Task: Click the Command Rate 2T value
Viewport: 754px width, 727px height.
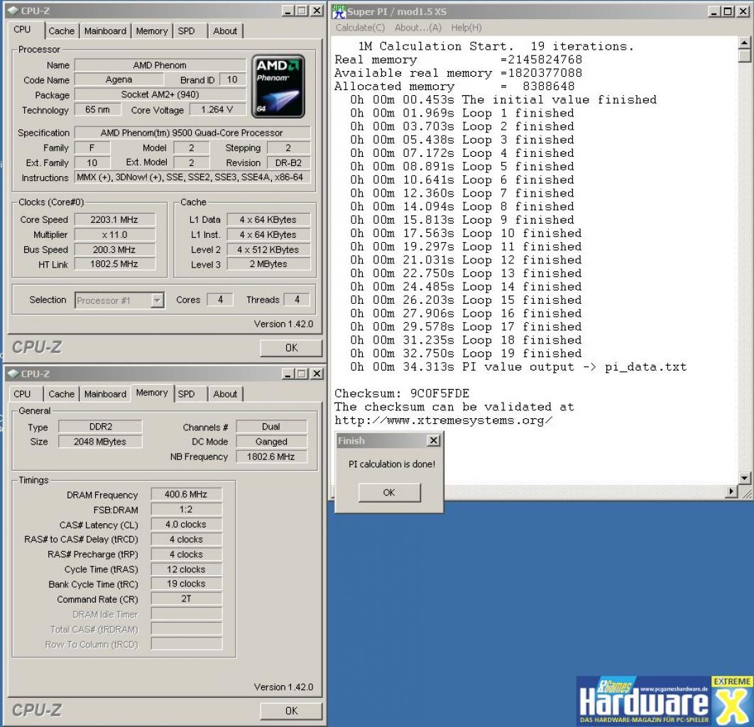Action: coord(186,598)
